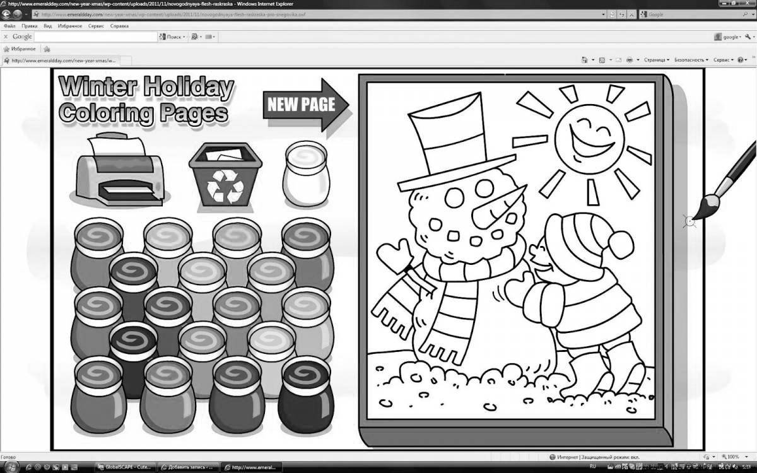The image size is (757, 473).
Task: Open the Безопасность dropdown menu
Action: (x=690, y=59)
